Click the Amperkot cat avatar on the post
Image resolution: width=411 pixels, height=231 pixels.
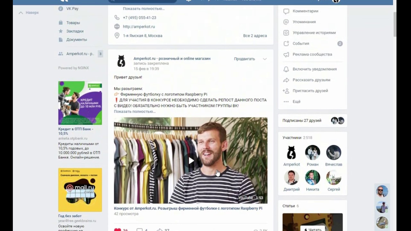[x=121, y=61]
